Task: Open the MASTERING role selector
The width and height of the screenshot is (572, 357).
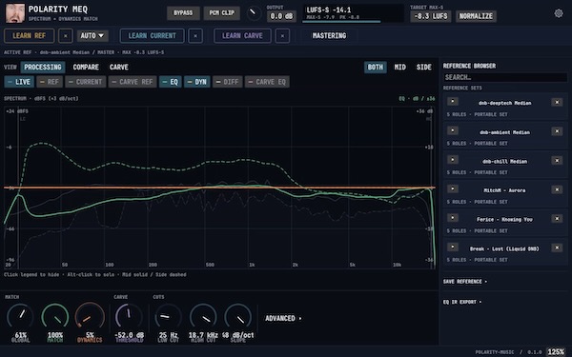Action: click(329, 36)
